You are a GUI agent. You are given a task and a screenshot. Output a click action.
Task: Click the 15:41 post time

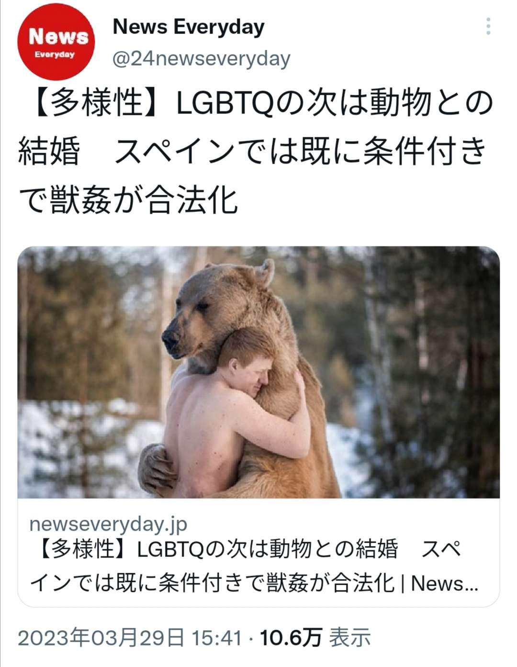(x=217, y=638)
